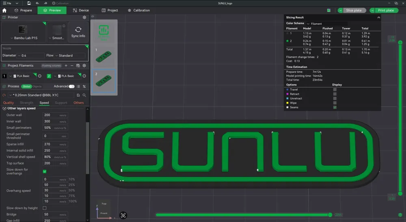Toggle Travel display checkbox
This screenshot has width=406, height=222.
pyautogui.click(x=335, y=90)
